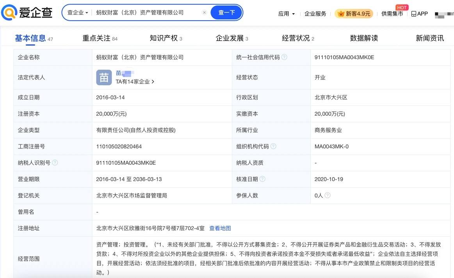
Task: Open the legal representative's name link
Action: click(125, 73)
